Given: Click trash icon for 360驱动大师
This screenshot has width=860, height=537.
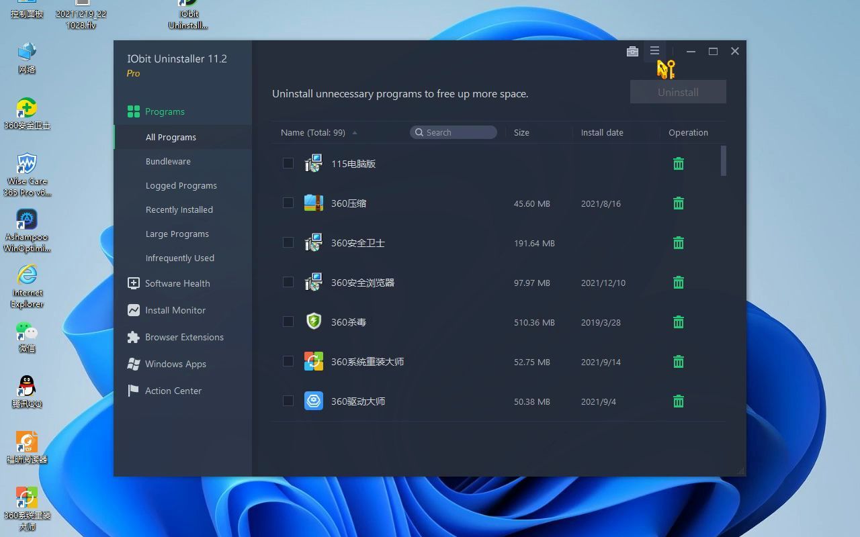Looking at the screenshot, I should 679,401.
